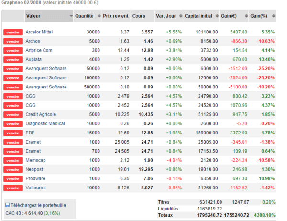Open Credit Agricole stock link
The image size is (287, 221).
(41, 114)
